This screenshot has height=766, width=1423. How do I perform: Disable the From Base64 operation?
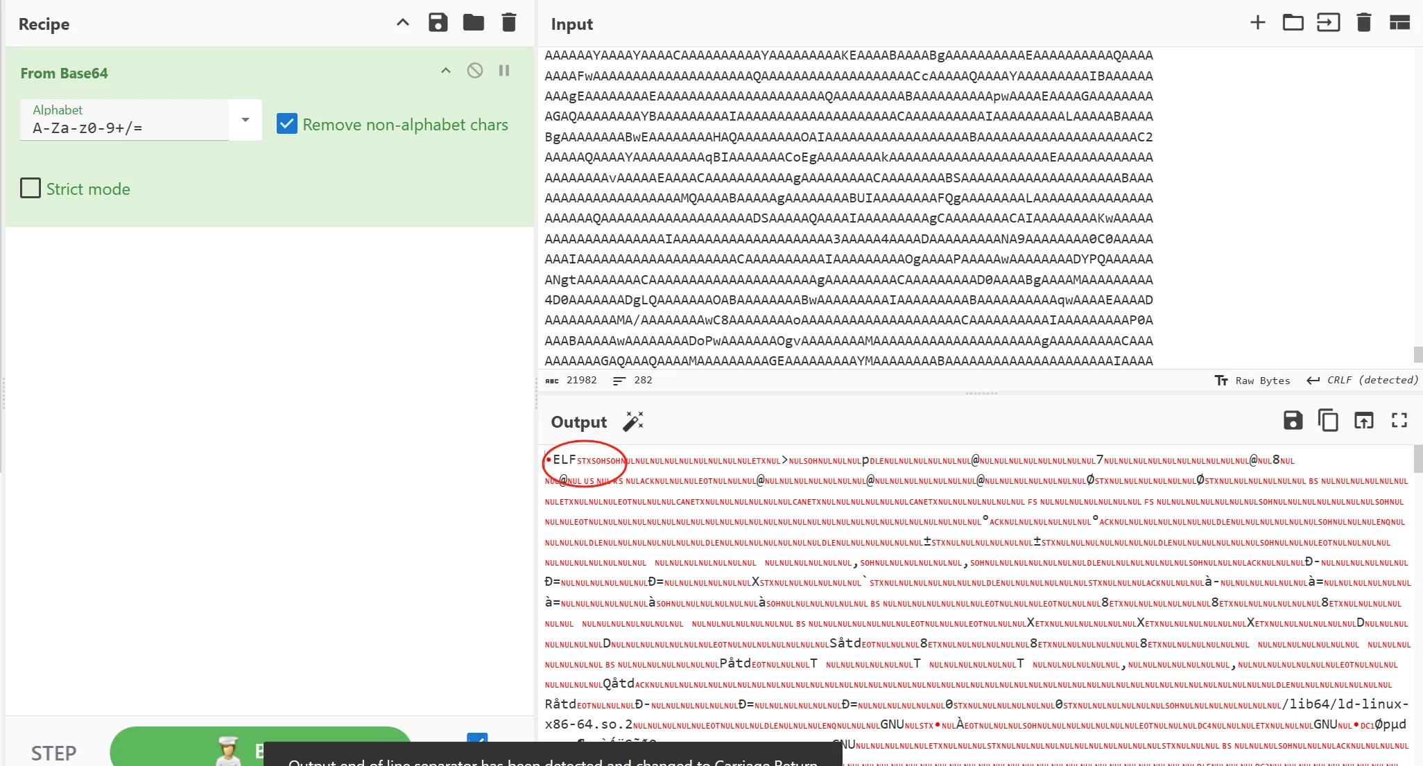pos(475,71)
